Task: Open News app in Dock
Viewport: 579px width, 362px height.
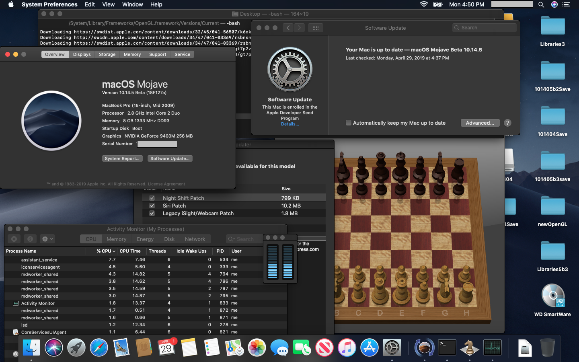Action: pos(324,348)
